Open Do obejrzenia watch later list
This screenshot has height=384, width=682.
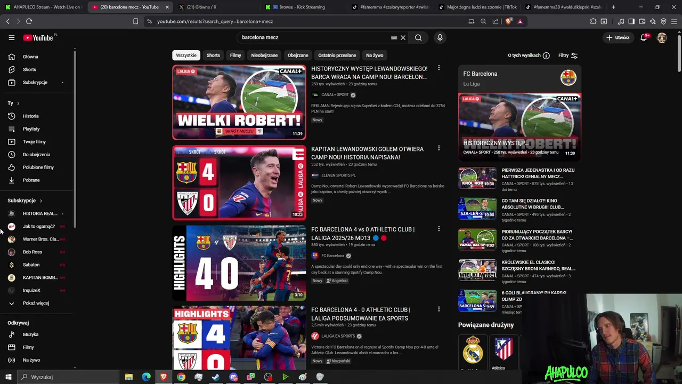37,154
